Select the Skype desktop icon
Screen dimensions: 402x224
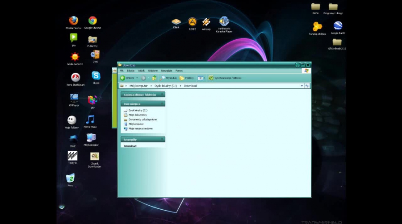[x=96, y=76]
